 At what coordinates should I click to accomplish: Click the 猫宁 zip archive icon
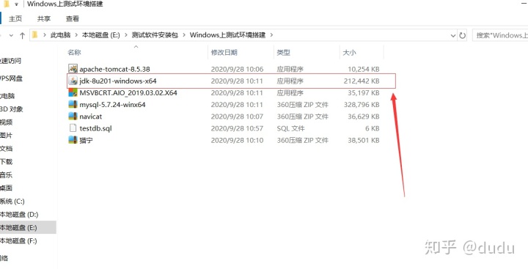(x=73, y=140)
